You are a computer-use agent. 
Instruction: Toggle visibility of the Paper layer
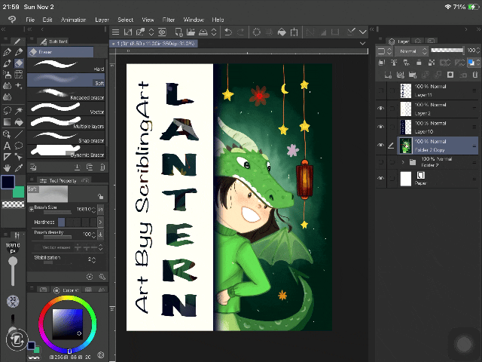tap(380, 179)
